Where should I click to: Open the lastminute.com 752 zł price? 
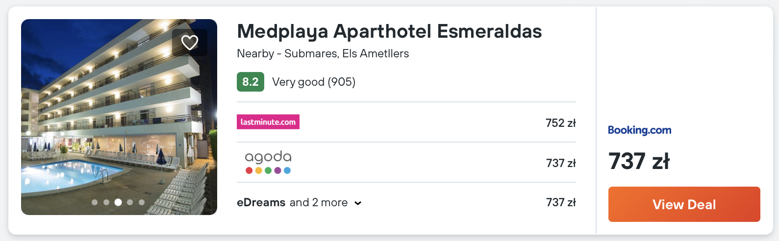click(560, 123)
